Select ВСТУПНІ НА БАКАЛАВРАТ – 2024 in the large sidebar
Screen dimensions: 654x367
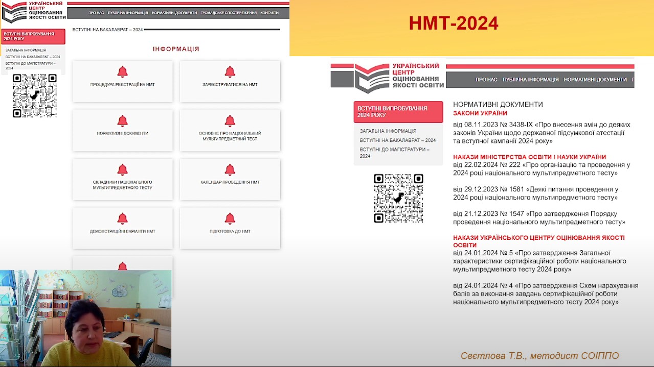tap(398, 140)
